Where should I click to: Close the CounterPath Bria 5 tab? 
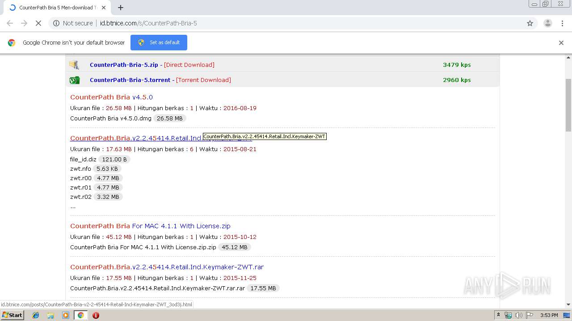pos(104,8)
